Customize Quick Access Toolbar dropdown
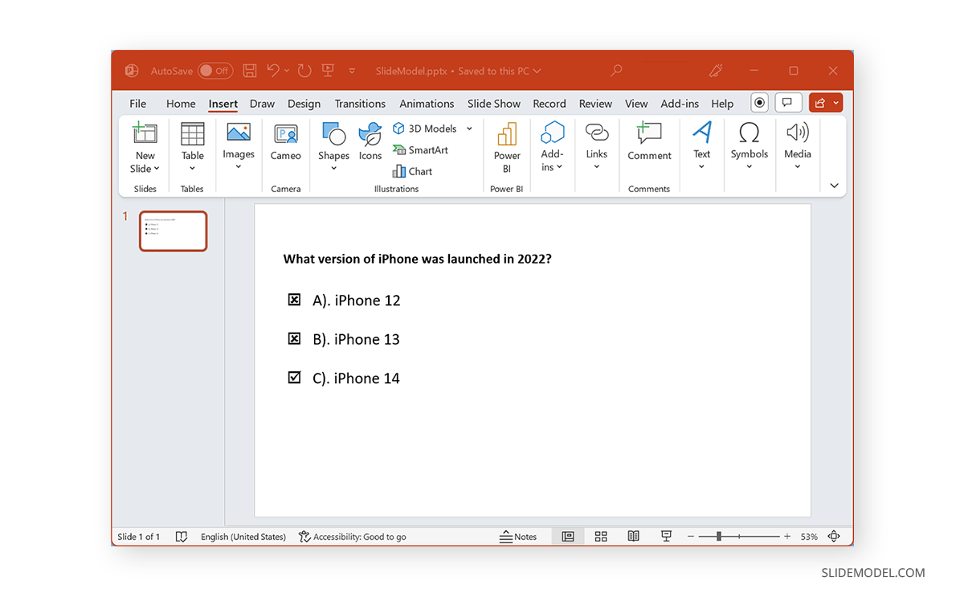 coord(352,72)
